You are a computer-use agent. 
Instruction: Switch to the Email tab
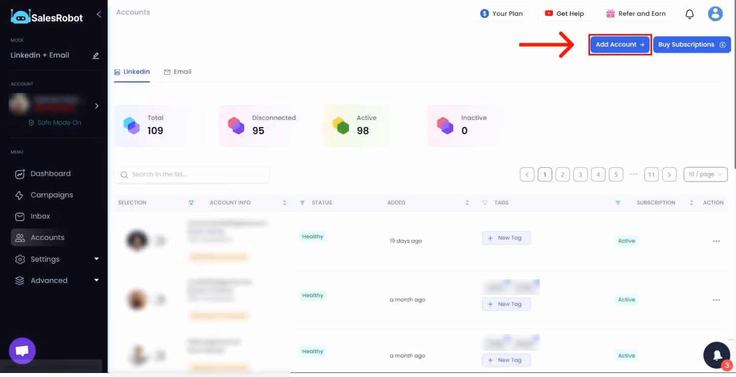coord(178,72)
